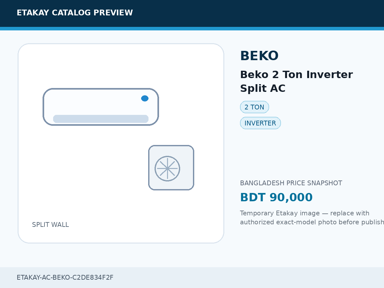The image size is (384, 288).
Task: Click the BDT 90,000 price
Action: (276, 197)
